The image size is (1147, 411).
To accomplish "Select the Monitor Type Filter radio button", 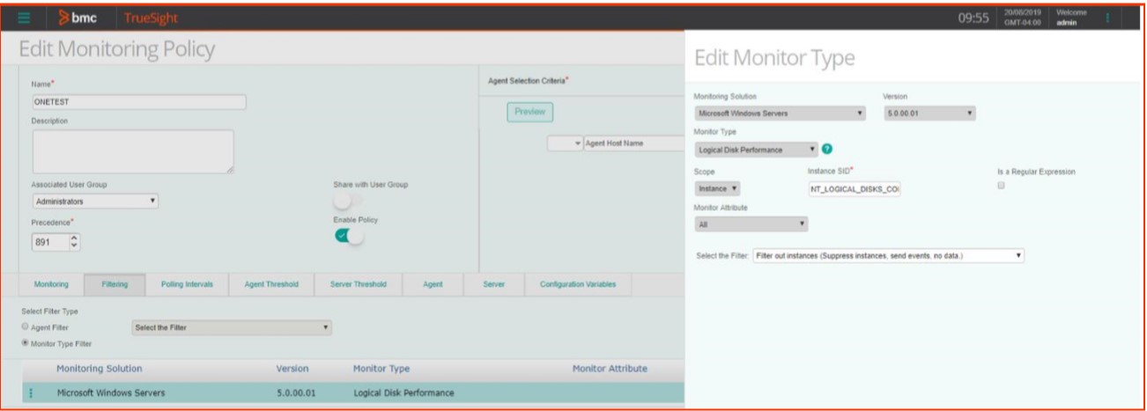I will (x=25, y=343).
